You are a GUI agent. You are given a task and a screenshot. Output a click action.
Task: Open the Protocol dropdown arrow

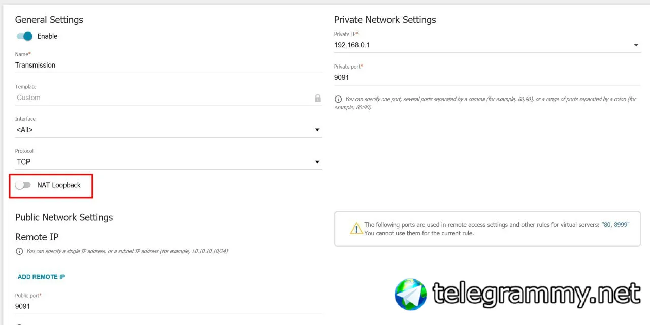point(317,162)
